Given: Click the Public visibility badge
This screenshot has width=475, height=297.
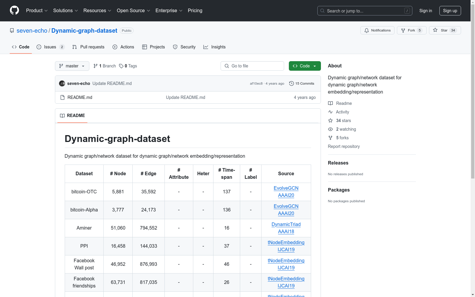Looking at the screenshot, I should (126, 31).
